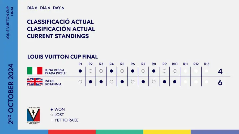
Task: Click the United Kingdom flag icon
Action: pos(35,82)
